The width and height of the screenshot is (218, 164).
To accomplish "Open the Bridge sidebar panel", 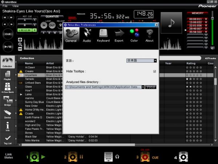I will pyautogui.click(x=8, y=101).
